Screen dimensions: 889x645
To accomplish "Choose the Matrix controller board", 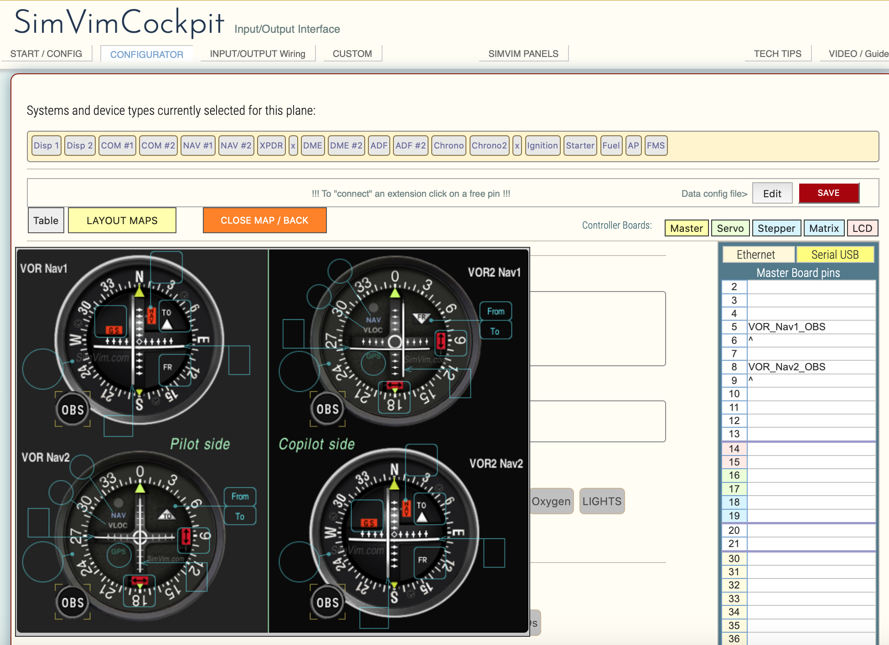I will point(824,228).
